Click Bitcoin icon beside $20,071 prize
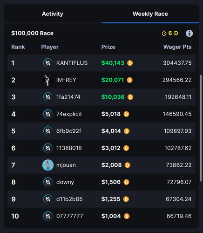Viewport: 203px width, 233px height. pos(129,80)
